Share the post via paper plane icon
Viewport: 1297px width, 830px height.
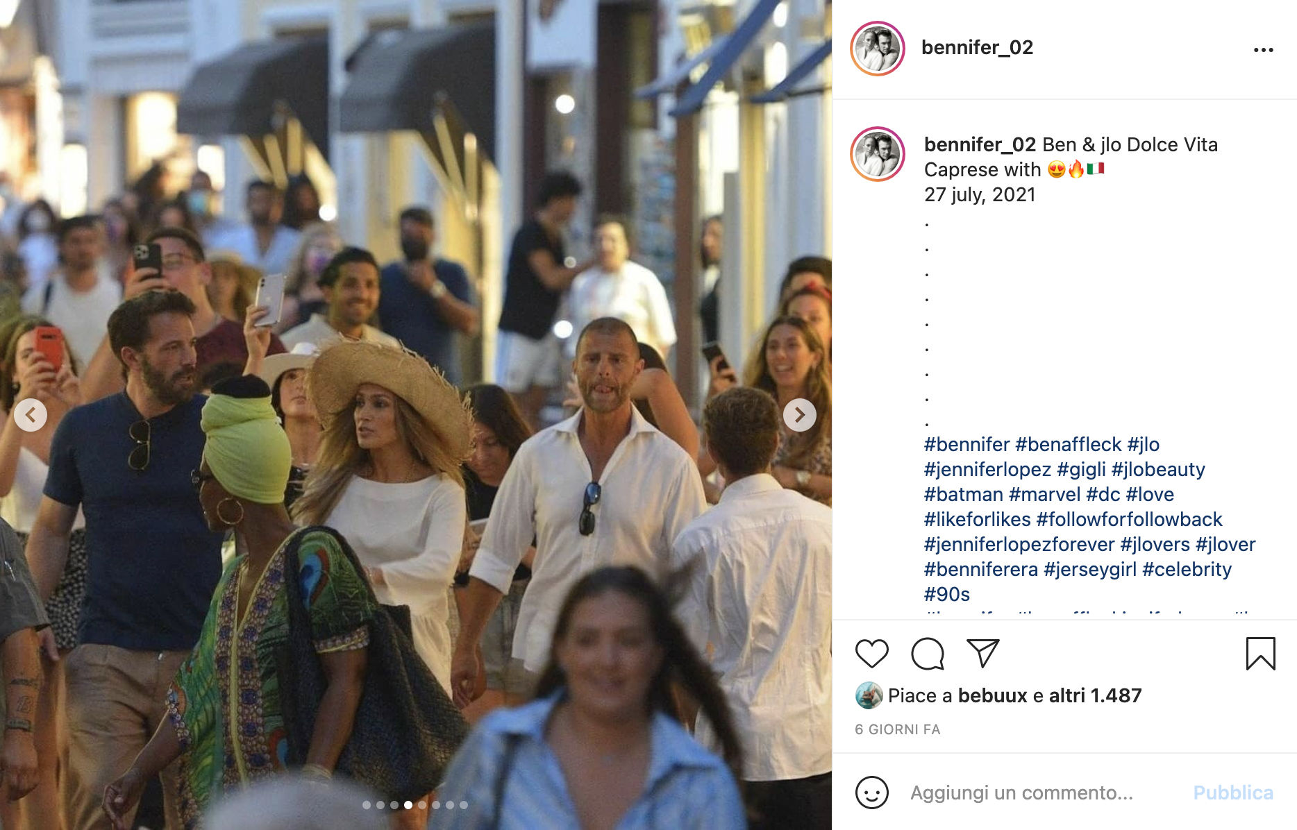982,653
